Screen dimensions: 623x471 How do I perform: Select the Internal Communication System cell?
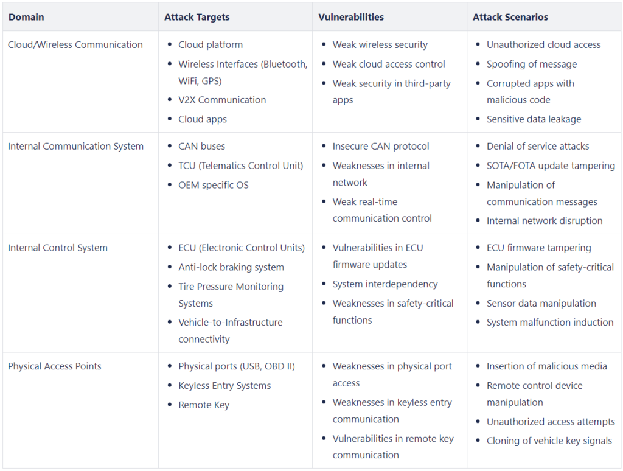click(75, 146)
